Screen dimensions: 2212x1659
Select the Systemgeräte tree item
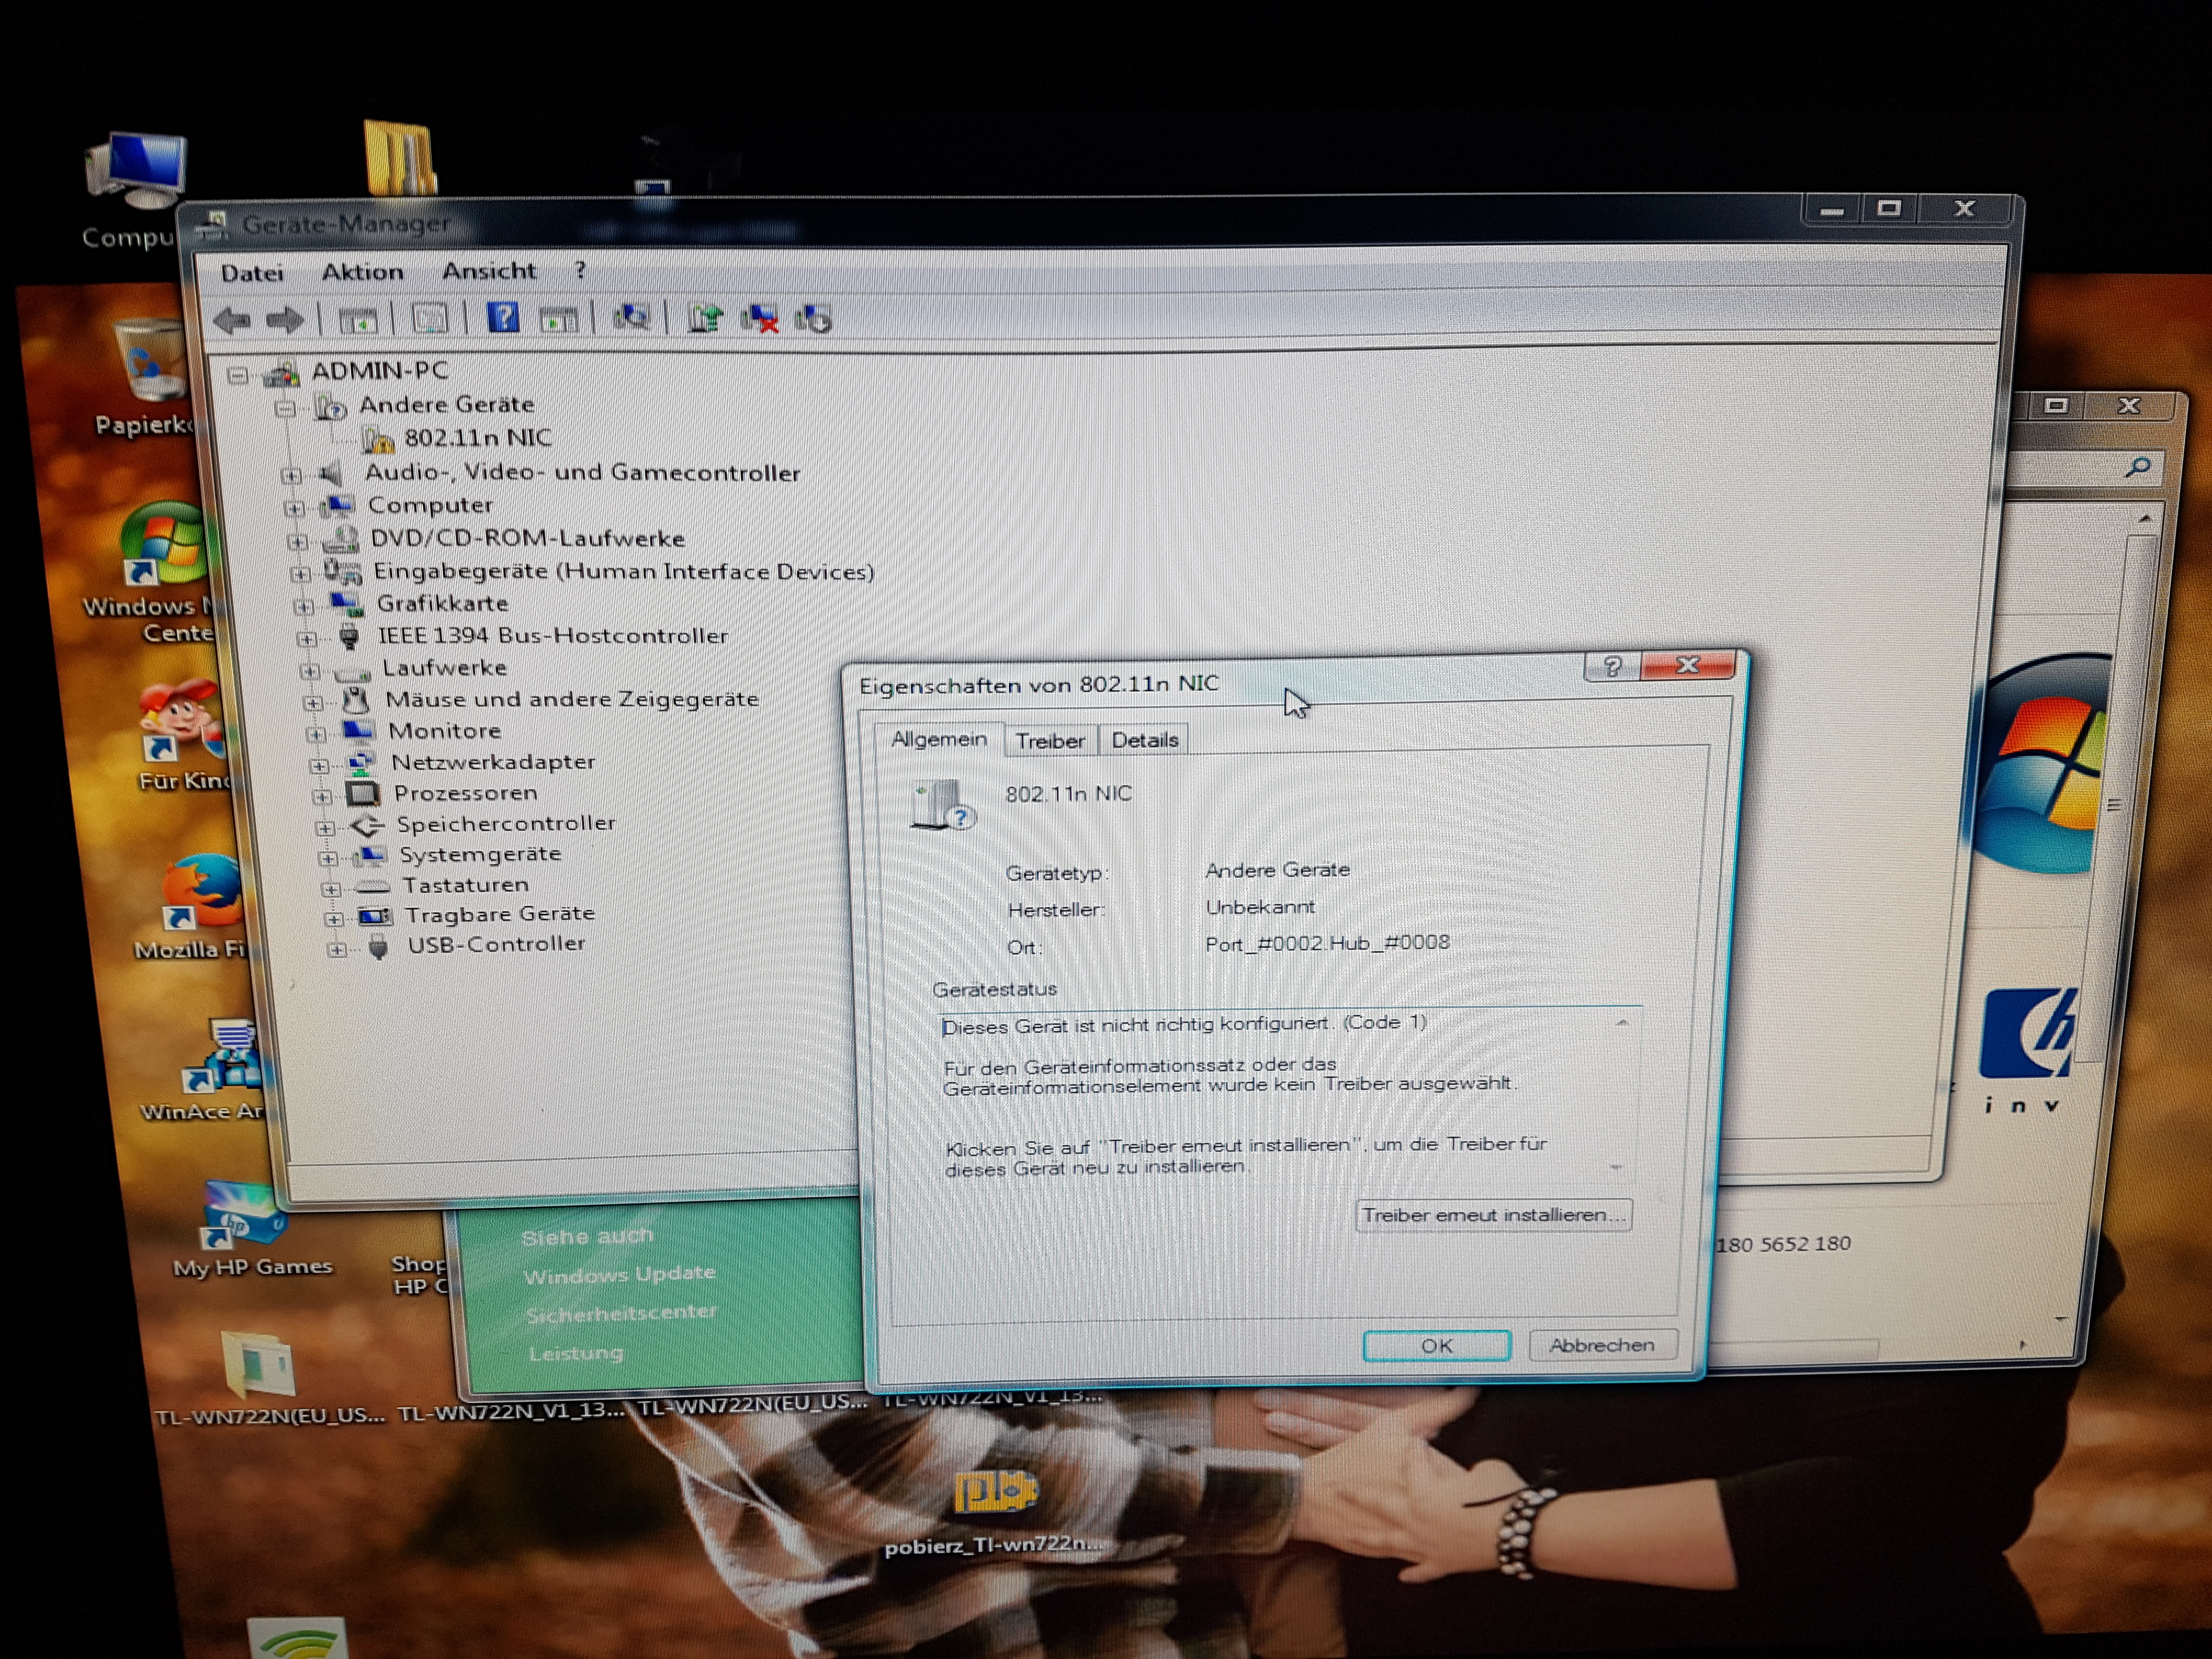click(480, 854)
